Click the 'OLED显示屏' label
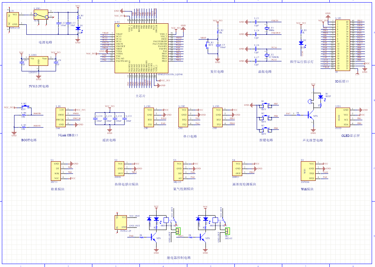 coord(351,136)
